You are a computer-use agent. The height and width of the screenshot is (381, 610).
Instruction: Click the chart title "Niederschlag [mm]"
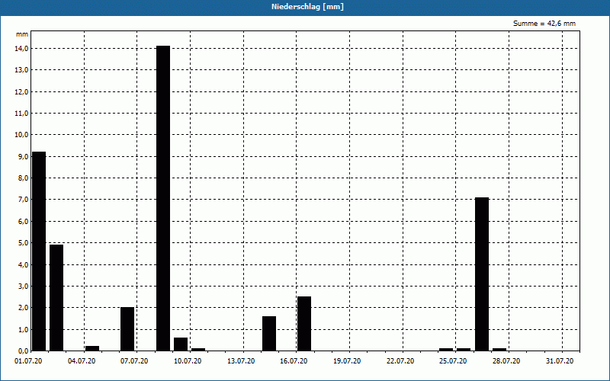point(307,7)
